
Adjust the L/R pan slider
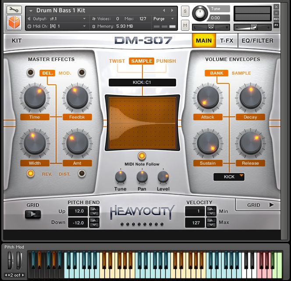[211, 27]
